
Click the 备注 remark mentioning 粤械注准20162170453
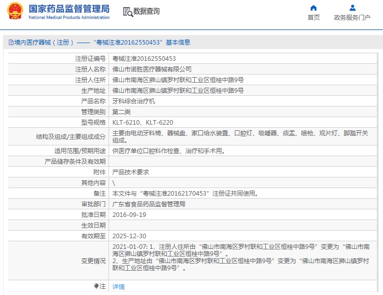coord(185,194)
